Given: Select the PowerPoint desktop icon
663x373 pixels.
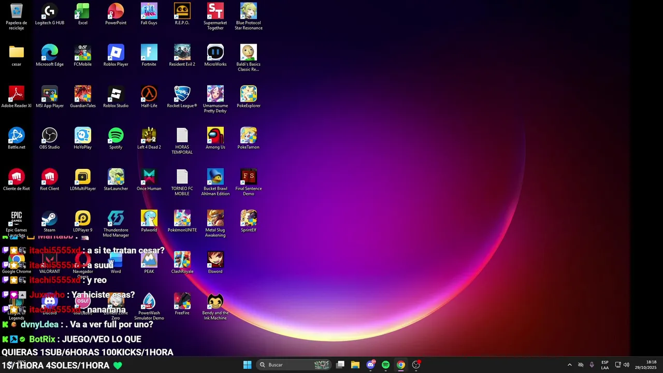Looking at the screenshot, I should (116, 14).
